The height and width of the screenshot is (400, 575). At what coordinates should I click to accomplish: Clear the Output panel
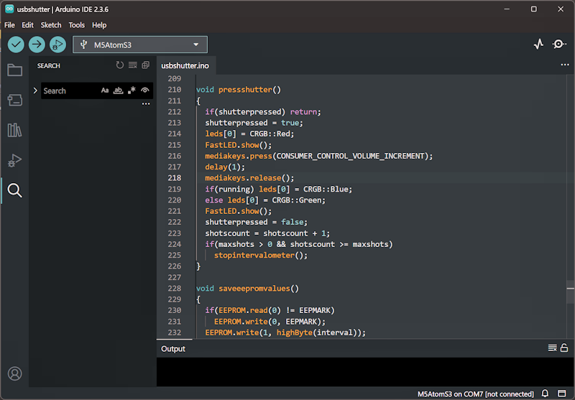(x=552, y=348)
